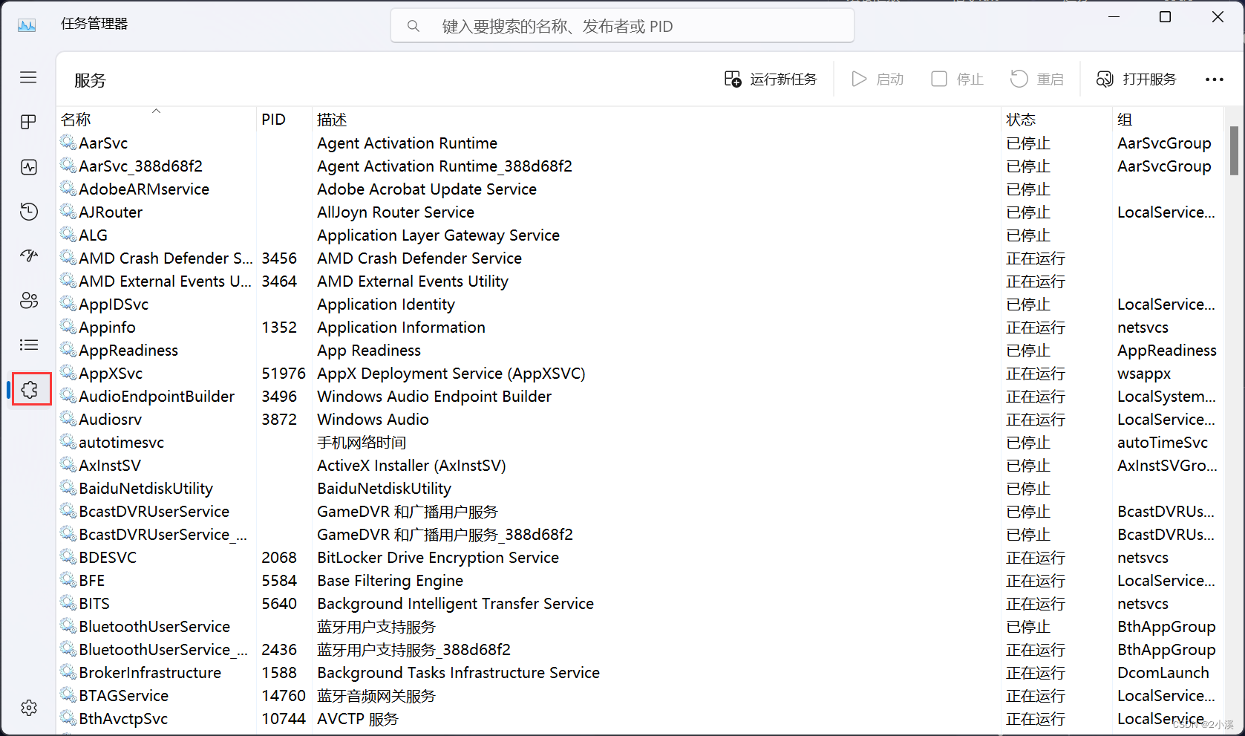The image size is (1245, 736).
Task: Select the AppXSvc service row
Action: pyautogui.click(x=641, y=374)
